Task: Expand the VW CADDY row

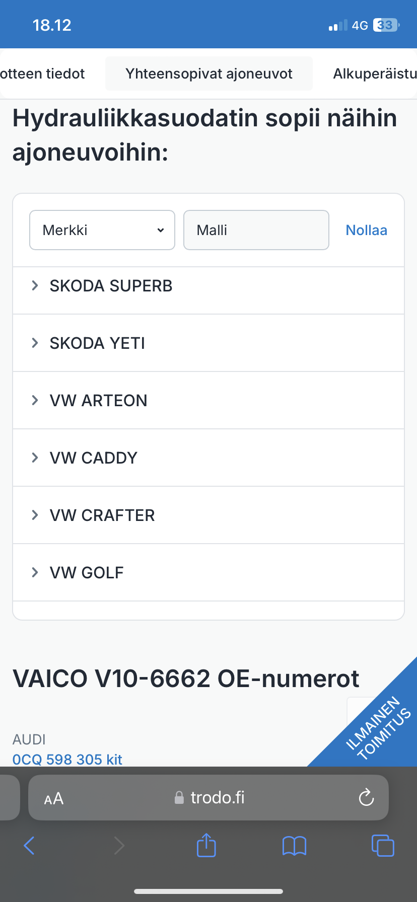Action: [93, 458]
